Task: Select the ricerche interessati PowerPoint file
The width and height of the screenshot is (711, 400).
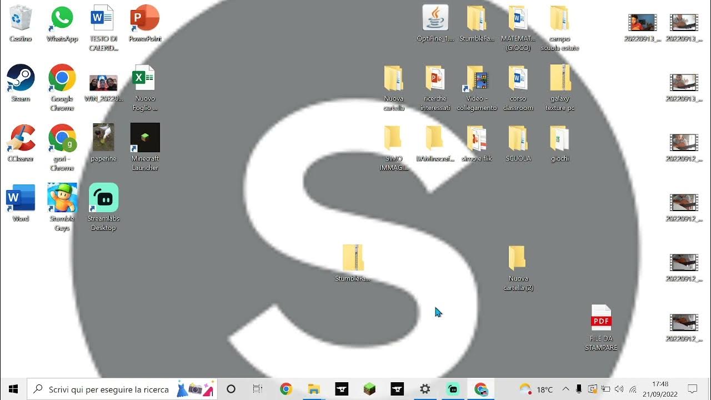Action: click(435, 88)
